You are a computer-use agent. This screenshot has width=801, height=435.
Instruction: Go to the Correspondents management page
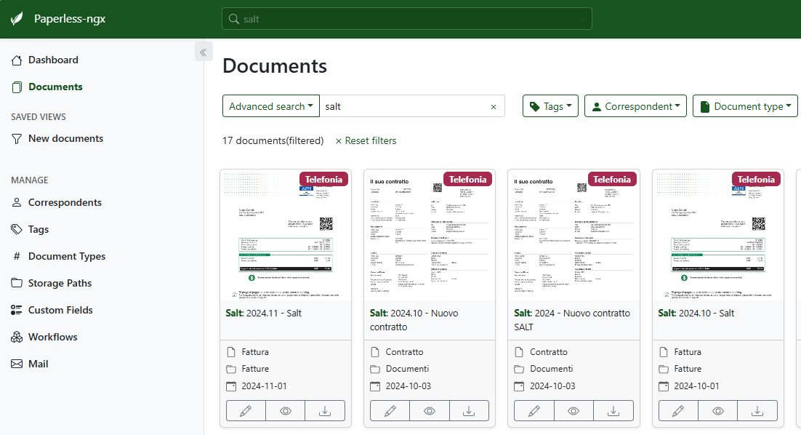coord(57,202)
